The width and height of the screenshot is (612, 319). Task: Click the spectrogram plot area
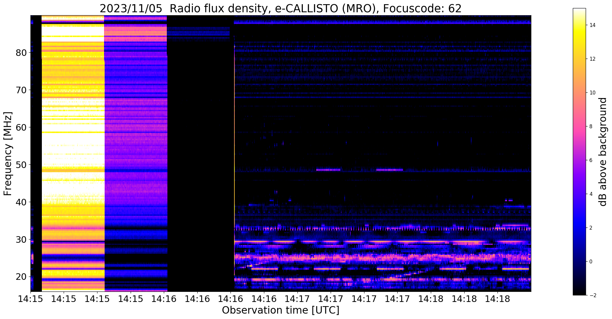pos(281,153)
